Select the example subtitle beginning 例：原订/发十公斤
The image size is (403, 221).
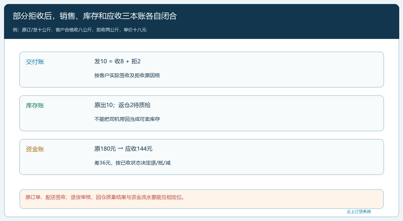(x=80, y=30)
